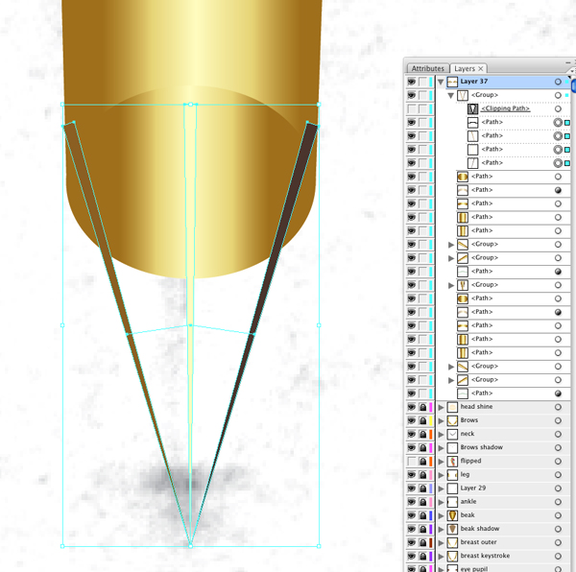Expand the beak layer triangle
576x572 pixels.
click(442, 515)
